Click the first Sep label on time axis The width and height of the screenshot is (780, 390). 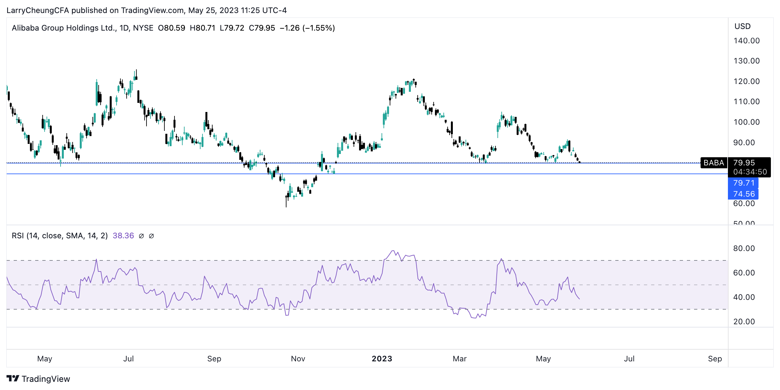tap(214, 359)
